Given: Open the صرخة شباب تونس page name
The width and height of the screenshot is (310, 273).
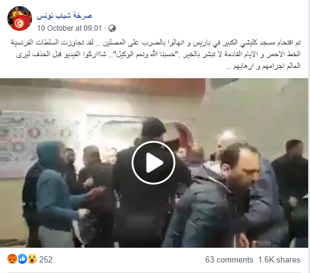Looking at the screenshot, I should (x=64, y=15).
